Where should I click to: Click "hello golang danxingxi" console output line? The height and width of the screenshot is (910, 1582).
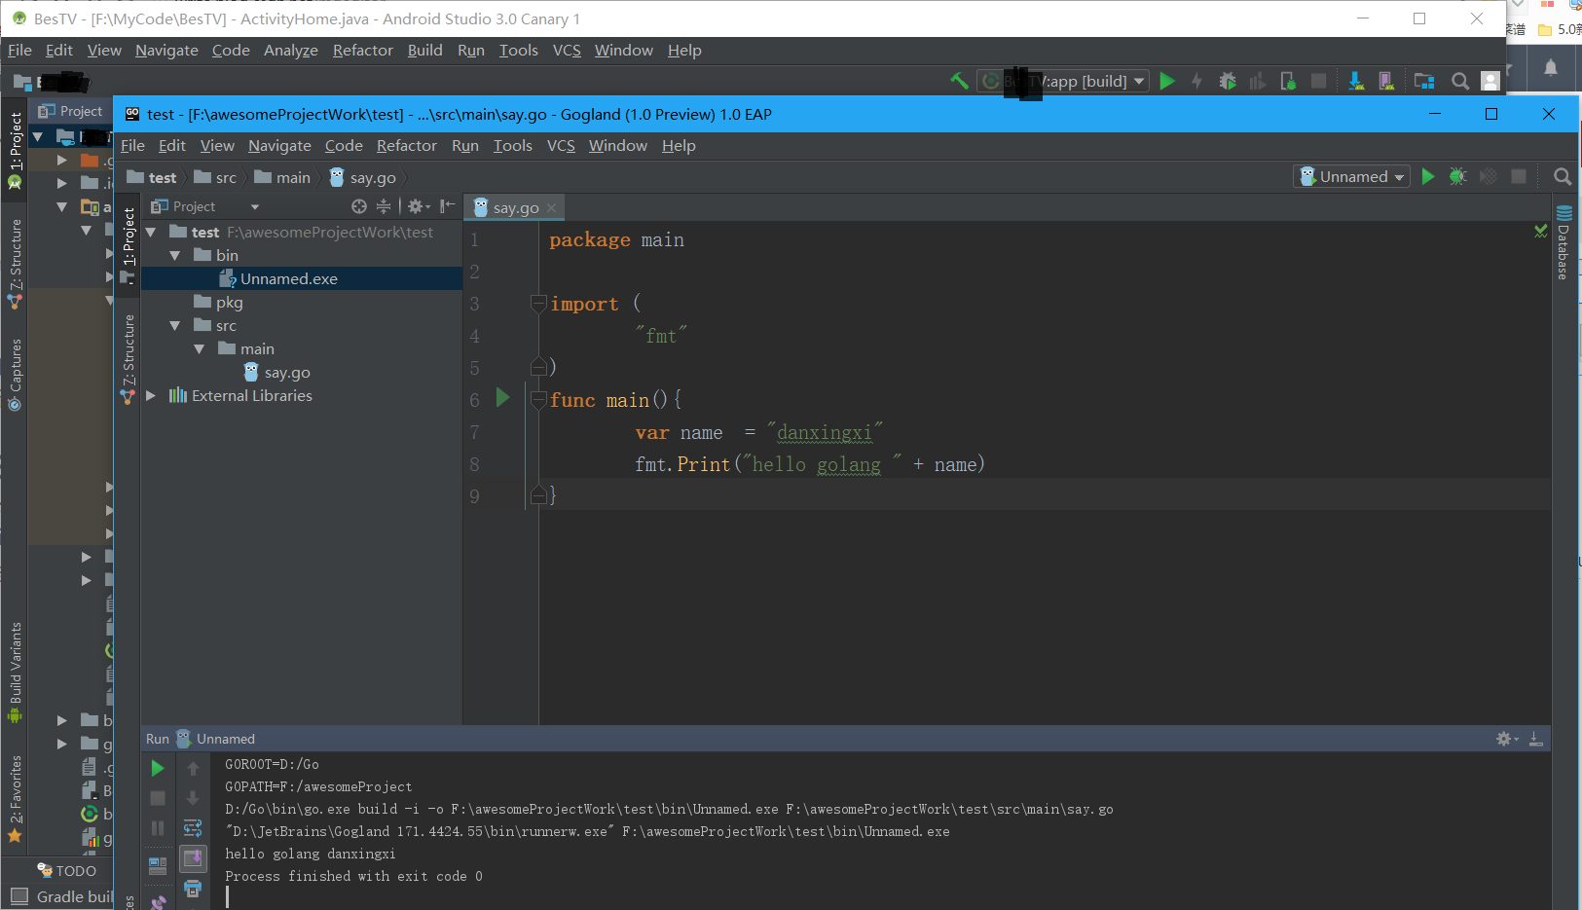tap(311, 854)
